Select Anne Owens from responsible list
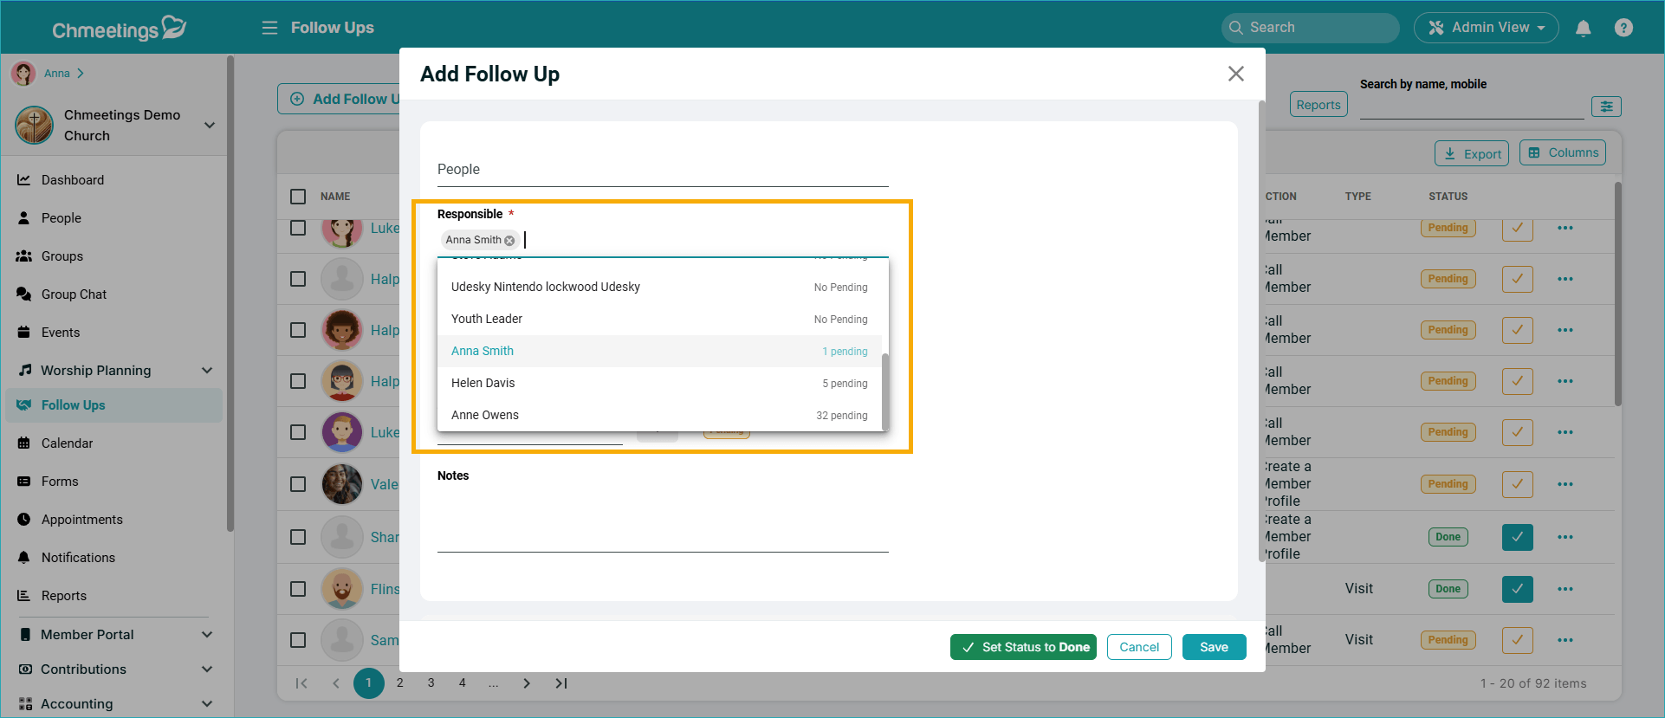Screen dimensions: 1665x718 659,415
